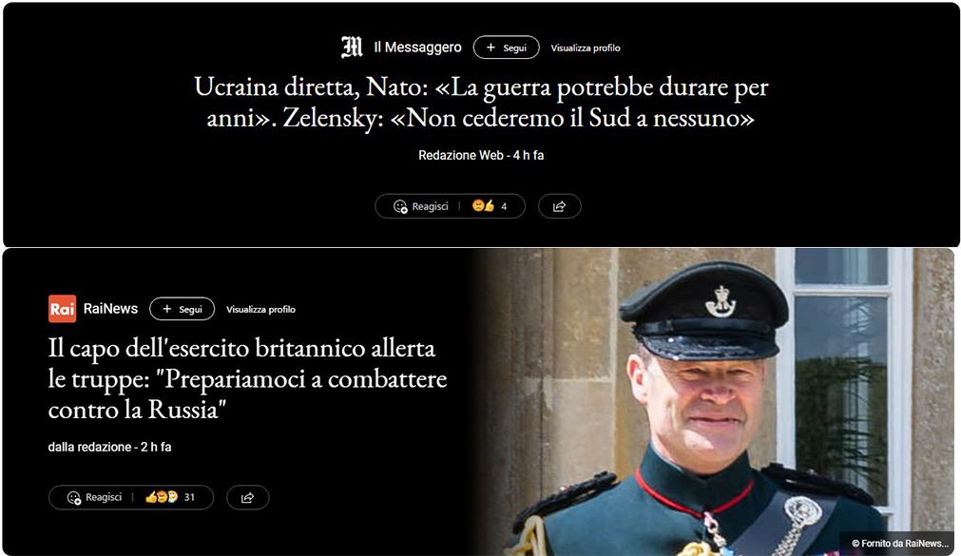Follow RaiNews with Segui button
Viewport: 961px width, 556px height.
[x=182, y=309]
